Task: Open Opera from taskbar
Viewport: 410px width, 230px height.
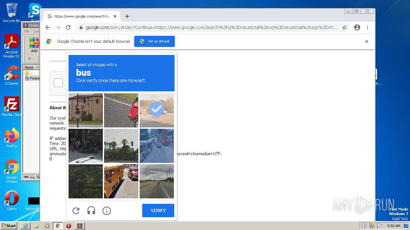Action: pyautogui.click(x=69, y=226)
